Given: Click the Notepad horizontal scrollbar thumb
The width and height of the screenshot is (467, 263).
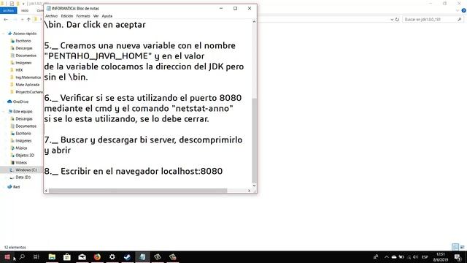Looking at the screenshot, I should (138, 191).
